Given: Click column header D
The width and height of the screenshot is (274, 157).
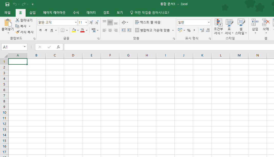Looking at the screenshot, I should [73, 55].
